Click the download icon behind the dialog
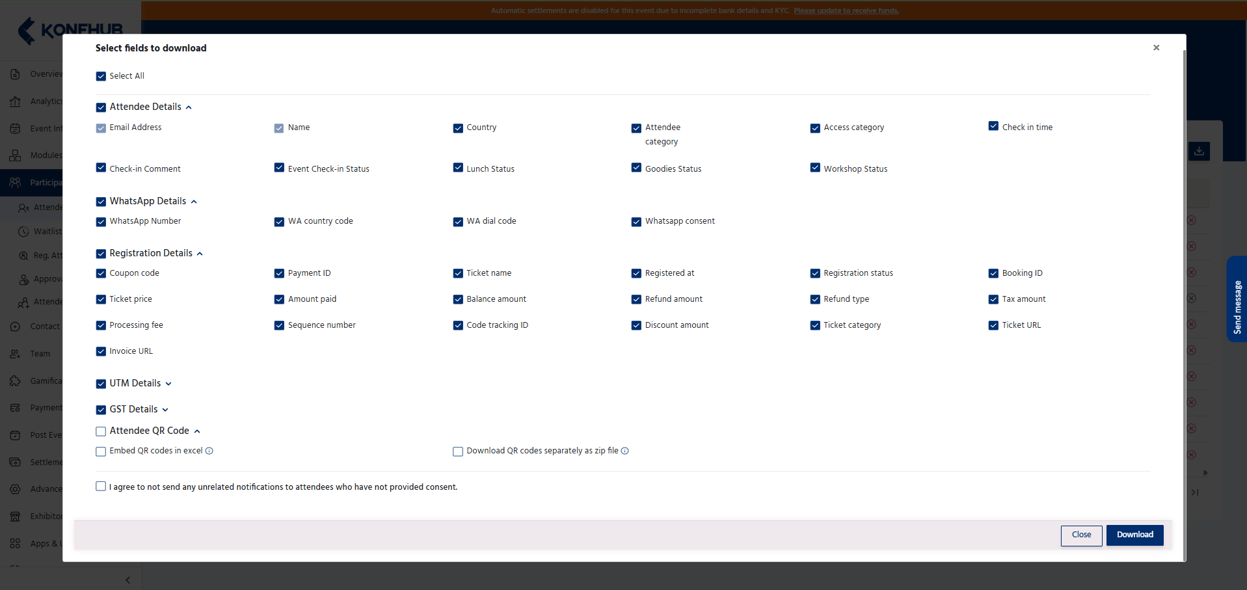 click(x=1199, y=151)
